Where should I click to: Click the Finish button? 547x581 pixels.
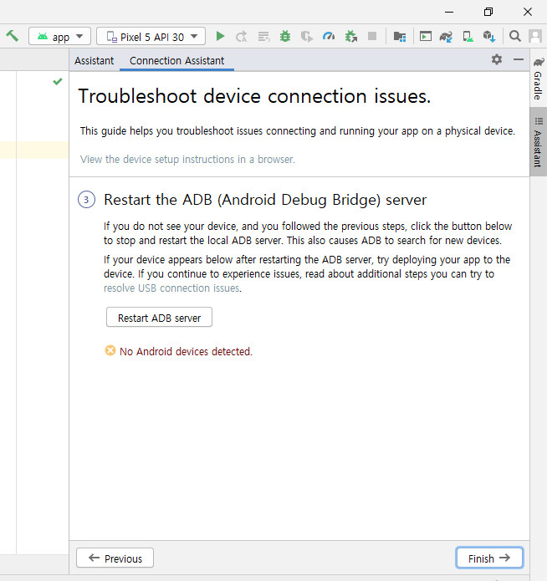coord(489,558)
